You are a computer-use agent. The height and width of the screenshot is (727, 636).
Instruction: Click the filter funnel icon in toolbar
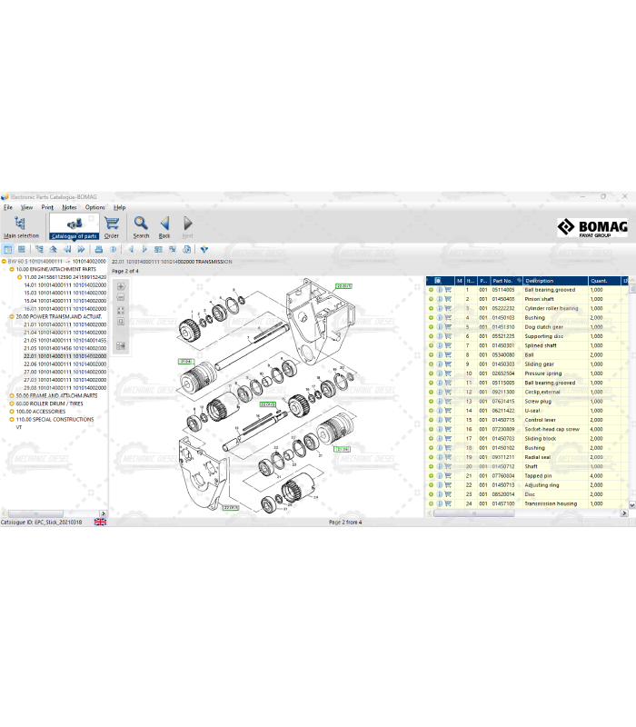[x=204, y=249]
